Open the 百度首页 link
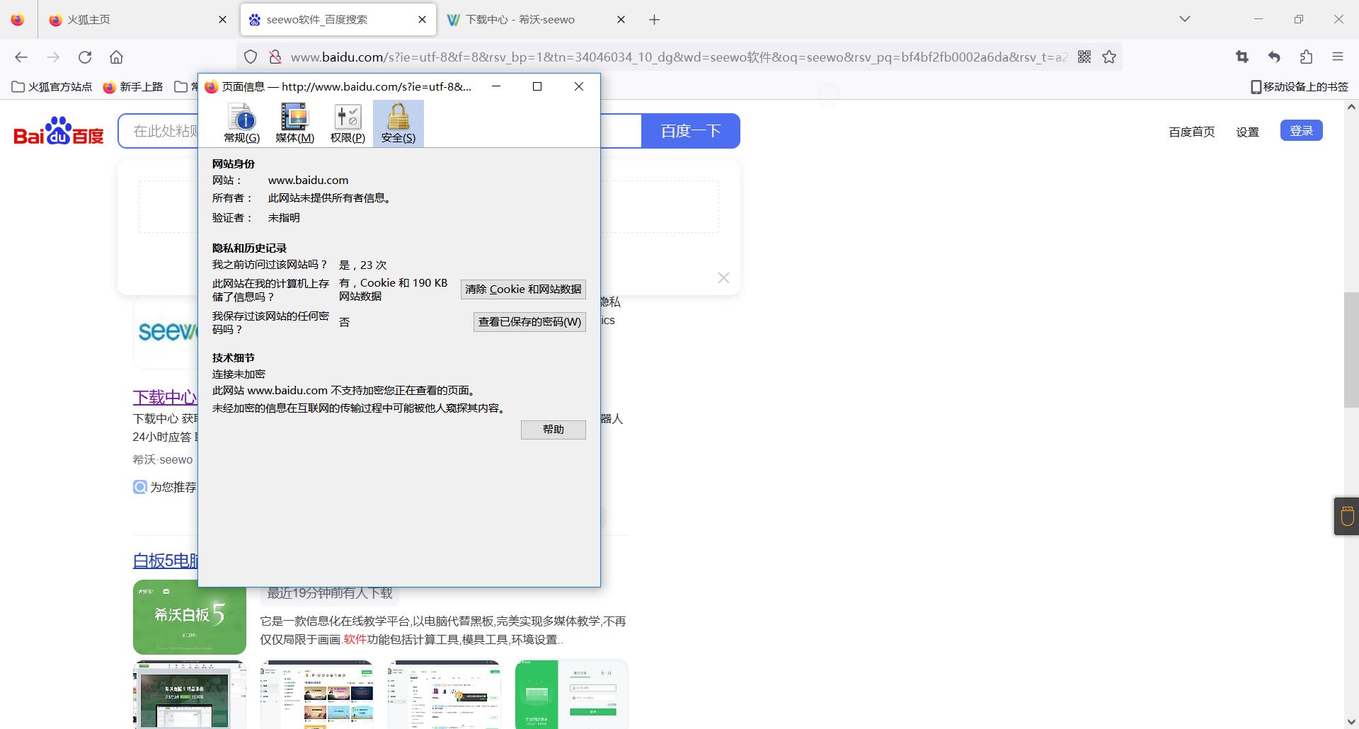The height and width of the screenshot is (729, 1359). [x=1191, y=132]
